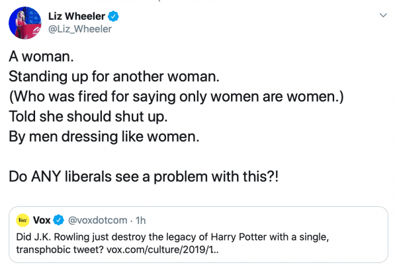Click the verified badge next to Vox

[x=59, y=219]
